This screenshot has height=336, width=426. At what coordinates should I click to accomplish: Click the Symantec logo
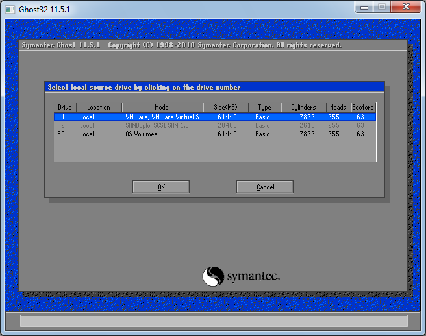point(241,276)
